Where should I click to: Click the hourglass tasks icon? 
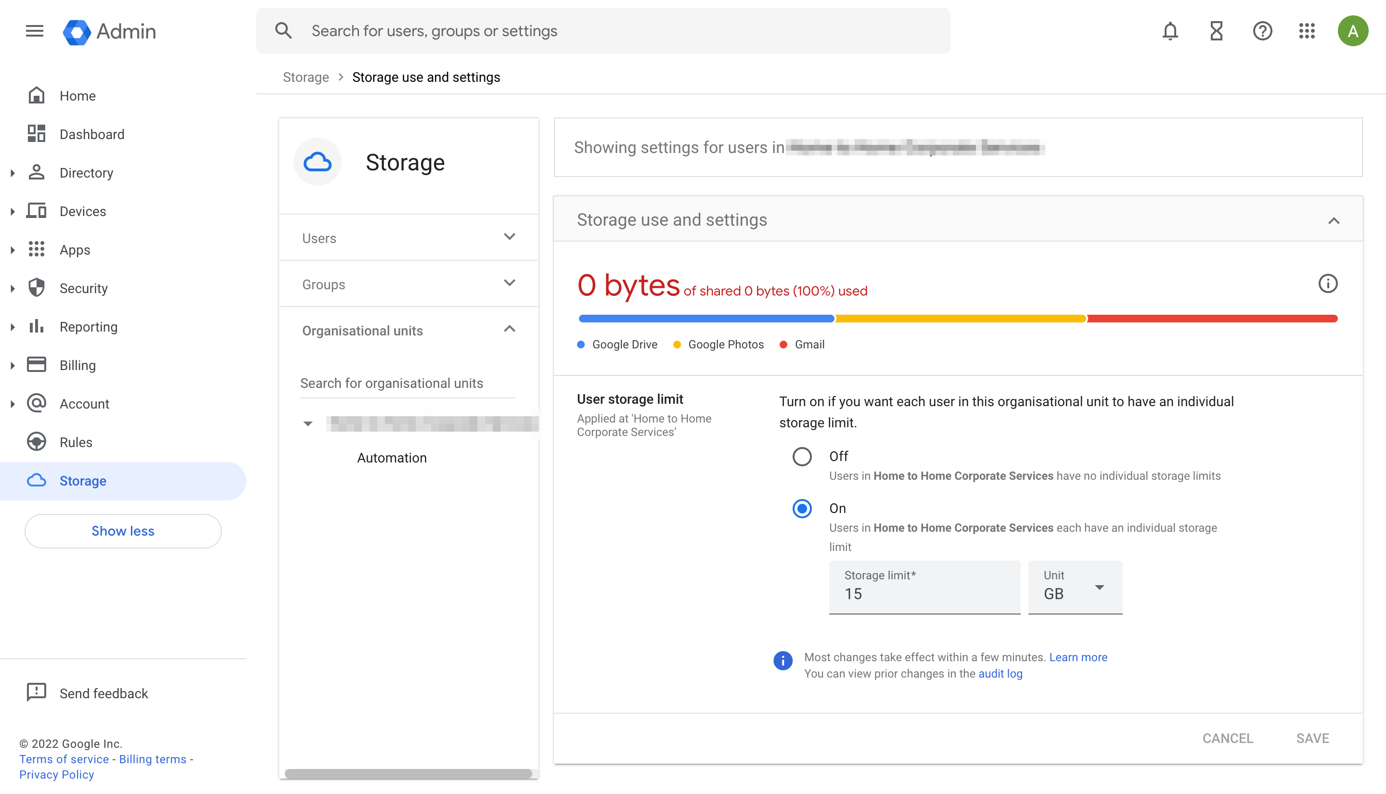point(1216,31)
